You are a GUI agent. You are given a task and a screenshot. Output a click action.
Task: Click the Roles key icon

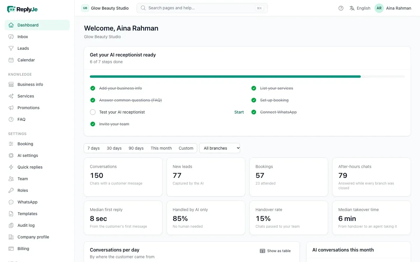click(11, 190)
